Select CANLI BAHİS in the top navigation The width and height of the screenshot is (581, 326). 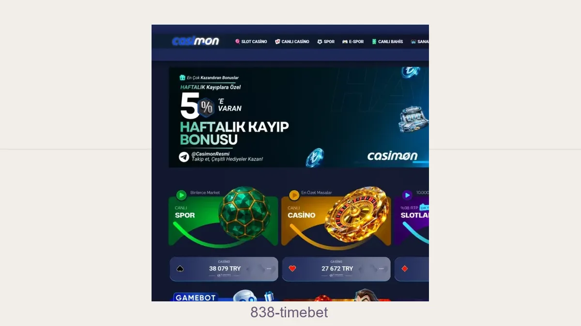click(x=387, y=42)
